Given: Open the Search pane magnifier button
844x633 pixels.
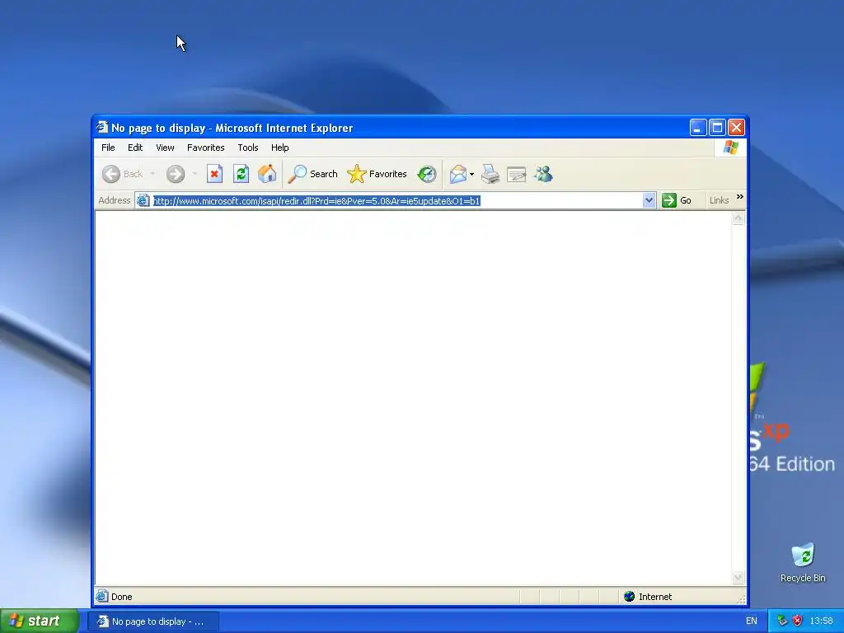Looking at the screenshot, I should [312, 174].
